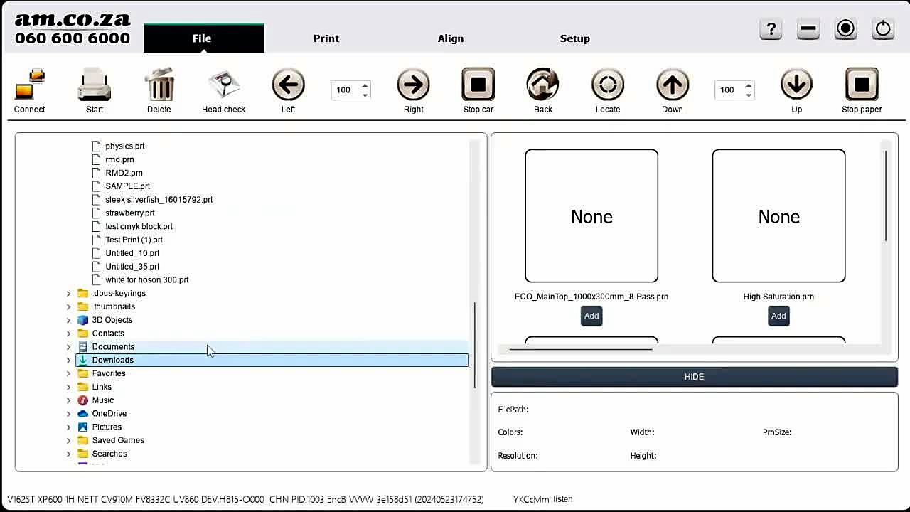Expand the Downloads folder node
This screenshot has height=512, width=910.
[x=69, y=361]
